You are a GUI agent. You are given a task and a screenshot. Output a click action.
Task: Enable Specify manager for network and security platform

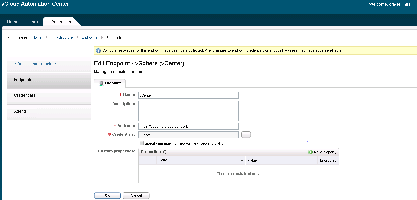(x=142, y=143)
